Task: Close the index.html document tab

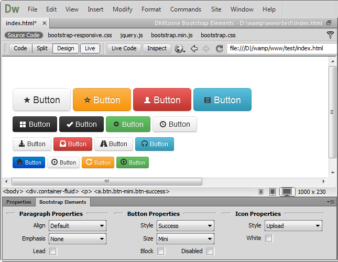Action: click(x=45, y=23)
